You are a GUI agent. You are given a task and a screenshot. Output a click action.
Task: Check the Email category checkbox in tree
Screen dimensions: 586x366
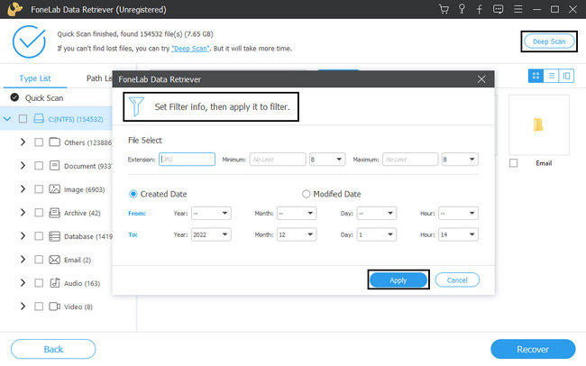[39, 260]
